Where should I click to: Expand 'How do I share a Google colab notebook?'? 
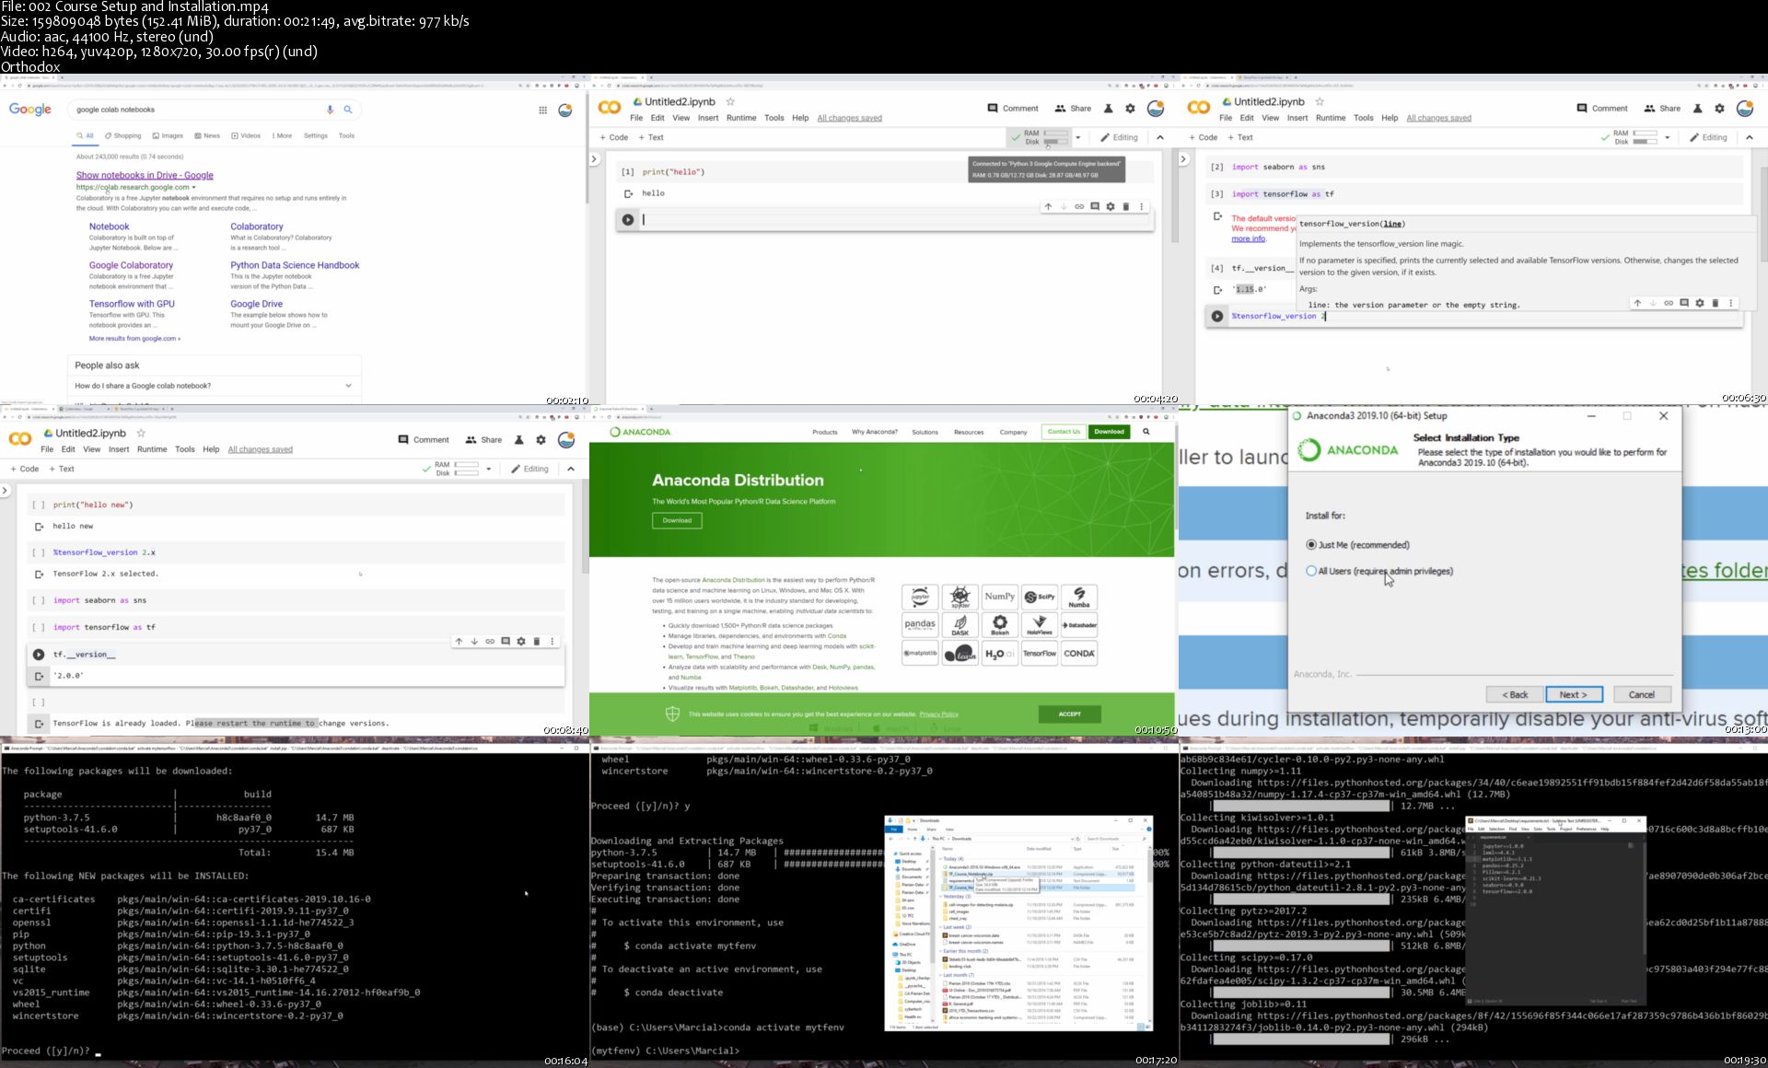click(214, 386)
